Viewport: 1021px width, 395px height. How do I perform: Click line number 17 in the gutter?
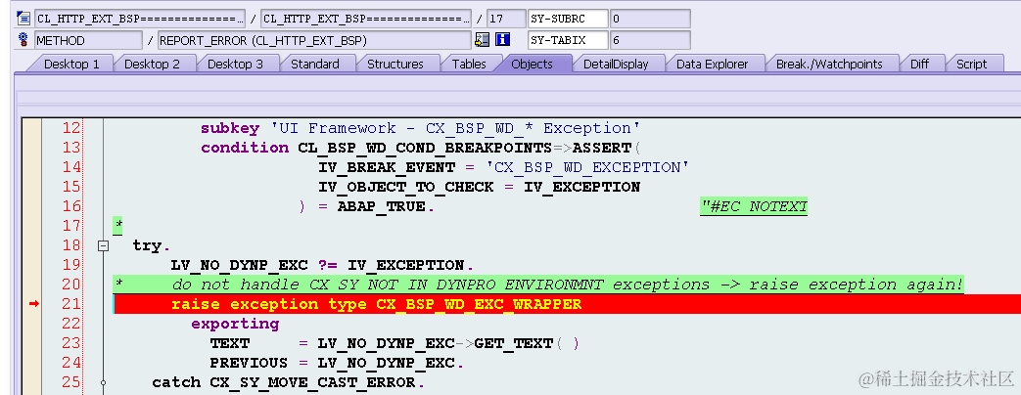click(x=71, y=226)
